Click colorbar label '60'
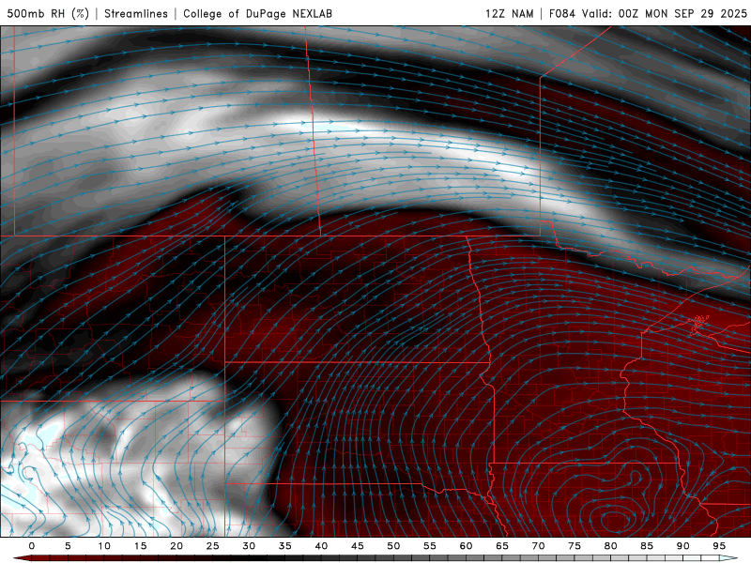The width and height of the screenshot is (751, 563). tap(466, 546)
